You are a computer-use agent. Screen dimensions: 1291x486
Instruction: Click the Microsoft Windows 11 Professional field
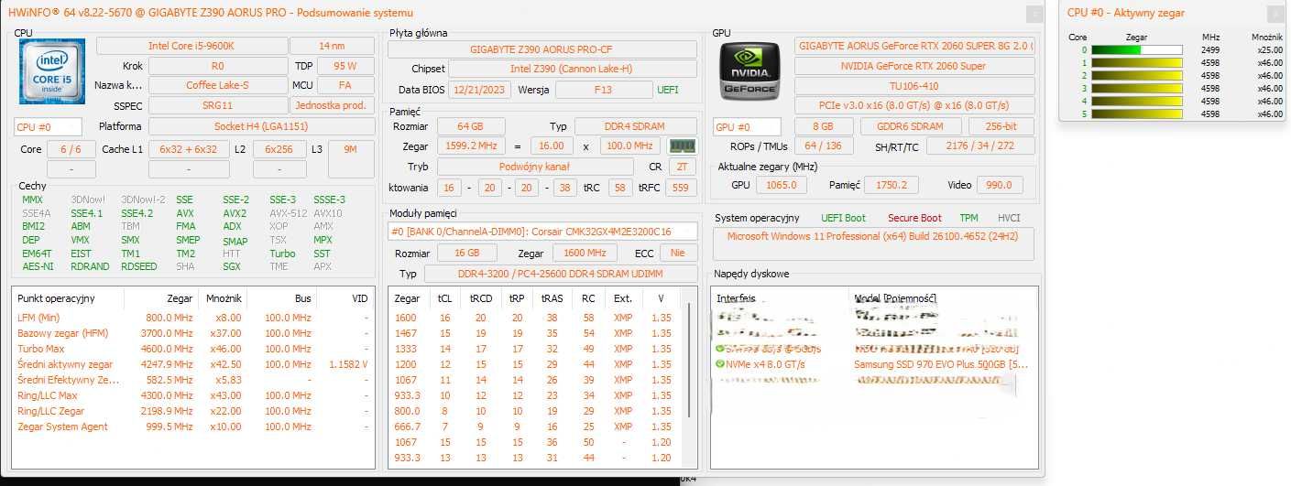[874, 243]
